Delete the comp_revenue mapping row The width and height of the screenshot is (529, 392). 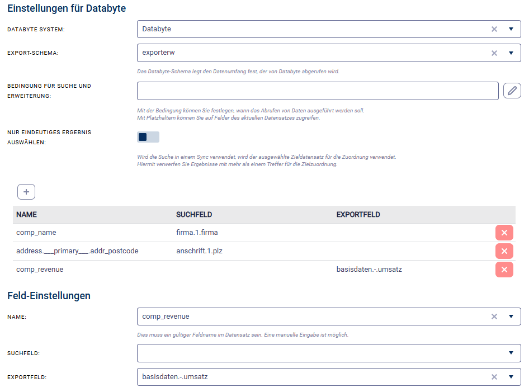point(504,270)
